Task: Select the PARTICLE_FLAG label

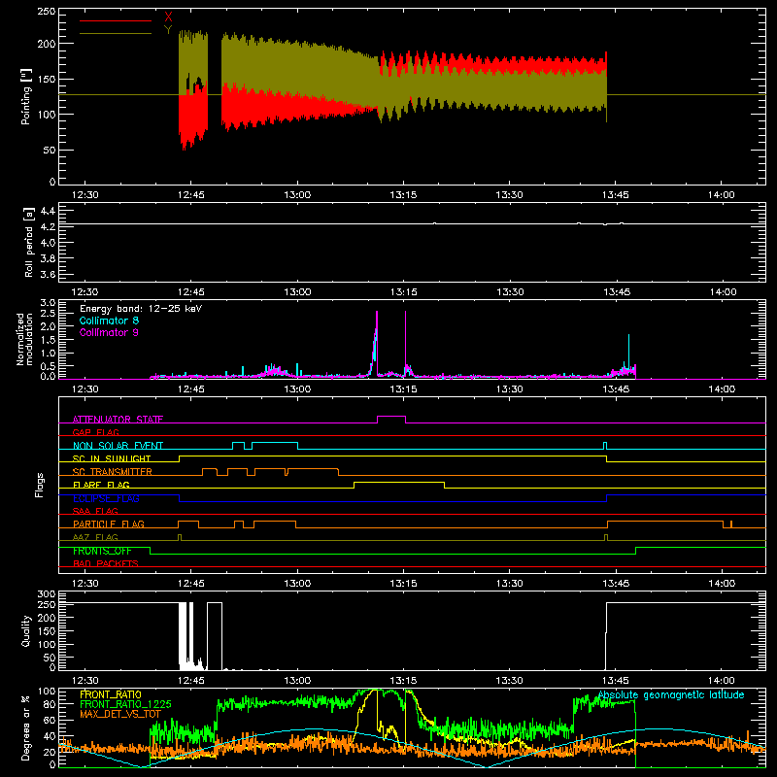Action: pos(109,524)
